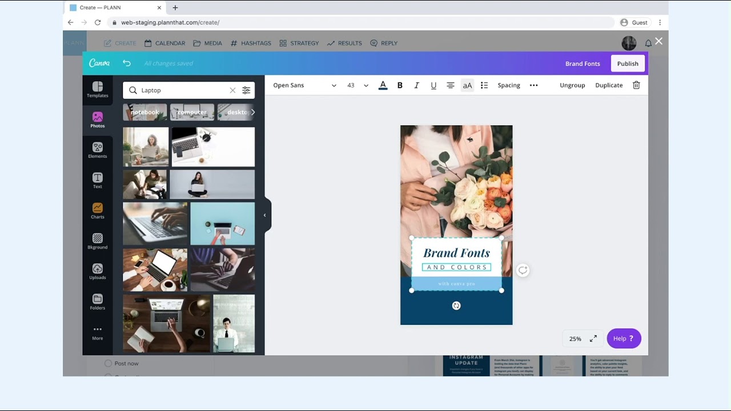Toggle uppercase aA formatting

[x=467, y=85]
